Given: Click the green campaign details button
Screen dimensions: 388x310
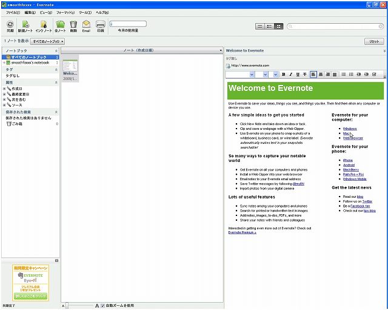Looking at the screenshot, I should [31, 296].
